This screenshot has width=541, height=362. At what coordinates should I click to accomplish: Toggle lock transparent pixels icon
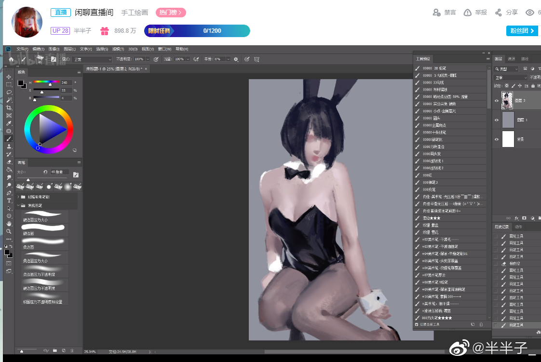coord(506,86)
